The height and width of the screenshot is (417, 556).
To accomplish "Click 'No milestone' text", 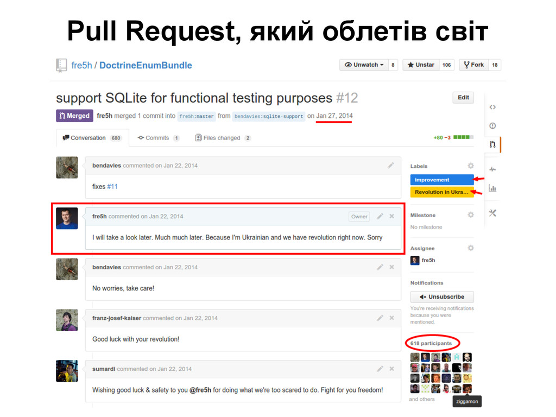I will 426,227.
